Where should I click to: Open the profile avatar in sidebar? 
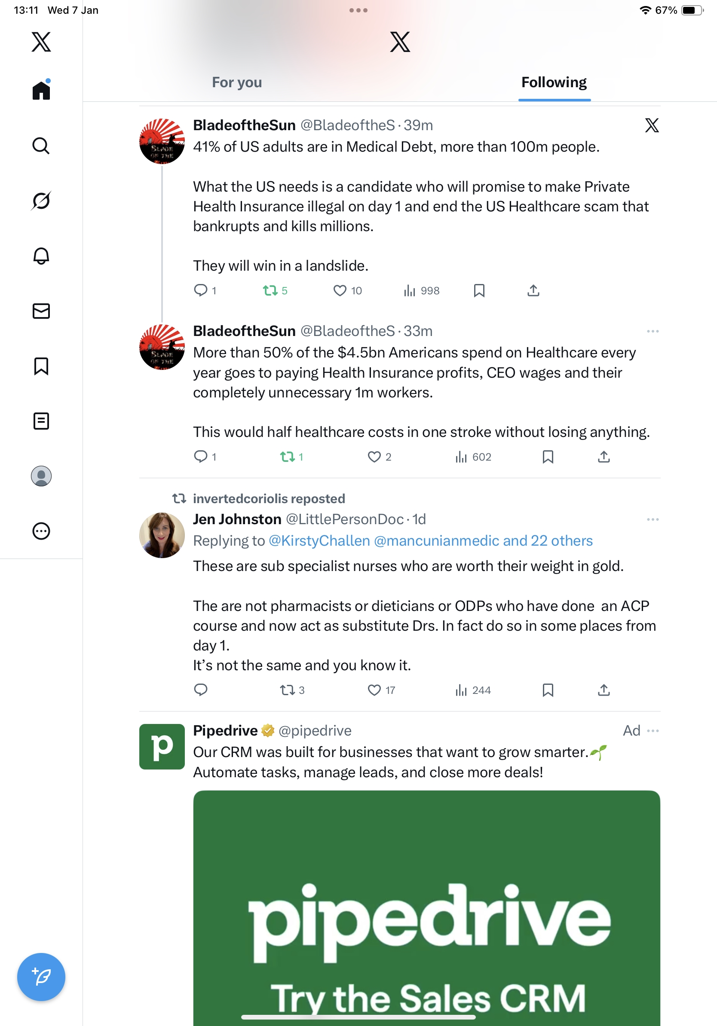point(41,476)
